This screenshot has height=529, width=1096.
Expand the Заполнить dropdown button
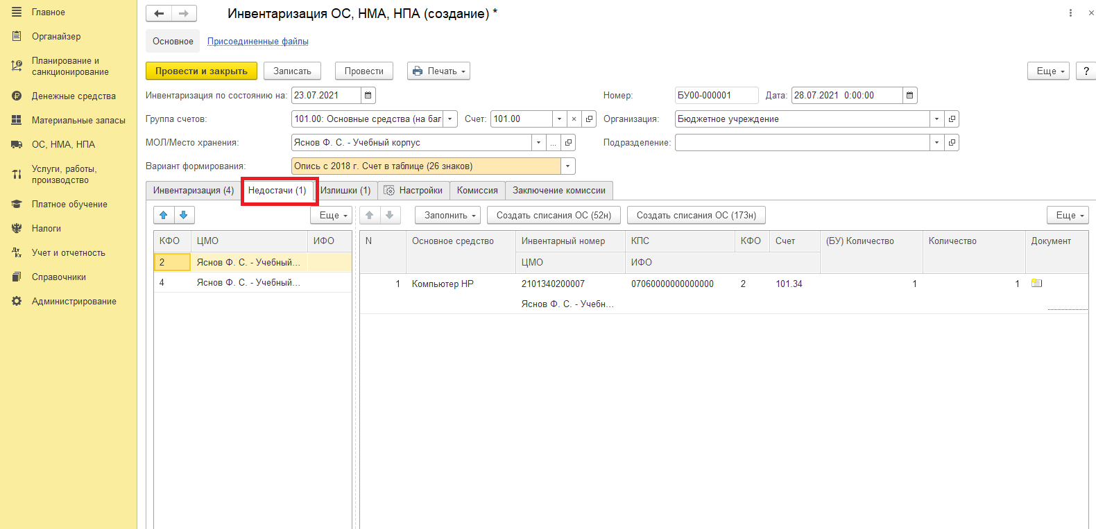(x=447, y=216)
